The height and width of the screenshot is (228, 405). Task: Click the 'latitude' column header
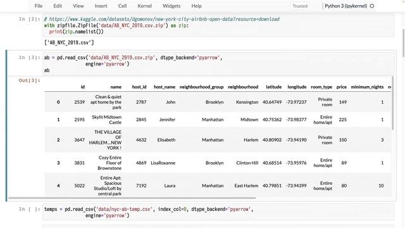click(x=274, y=87)
